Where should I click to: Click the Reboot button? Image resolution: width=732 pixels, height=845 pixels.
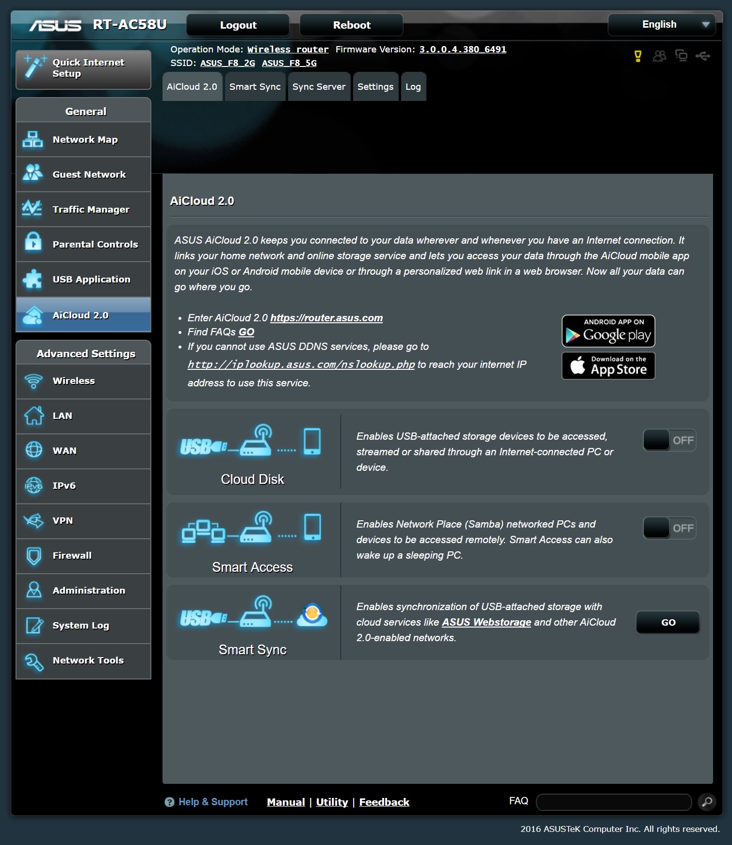click(x=352, y=25)
